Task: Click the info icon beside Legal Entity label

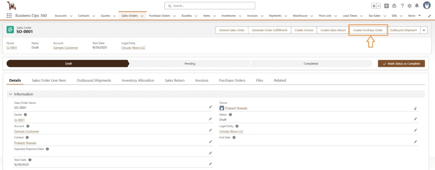Action: point(237,126)
